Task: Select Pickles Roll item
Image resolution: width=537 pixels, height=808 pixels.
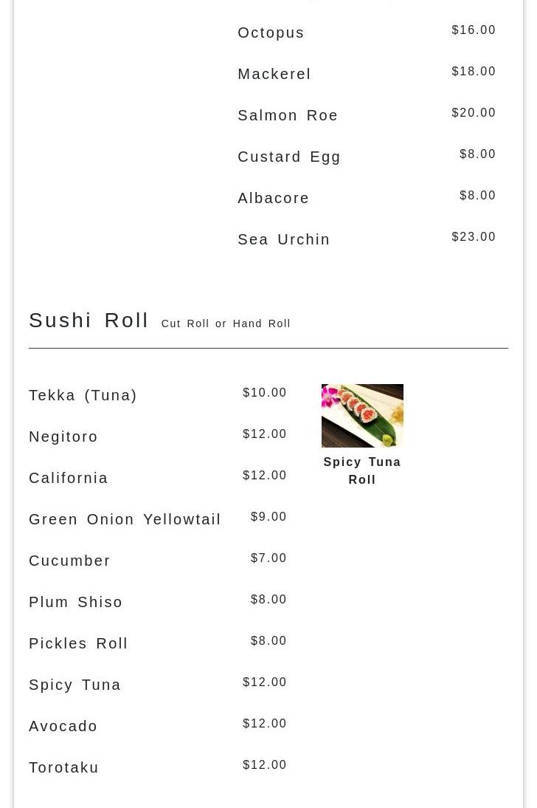Action: pyautogui.click(x=78, y=643)
